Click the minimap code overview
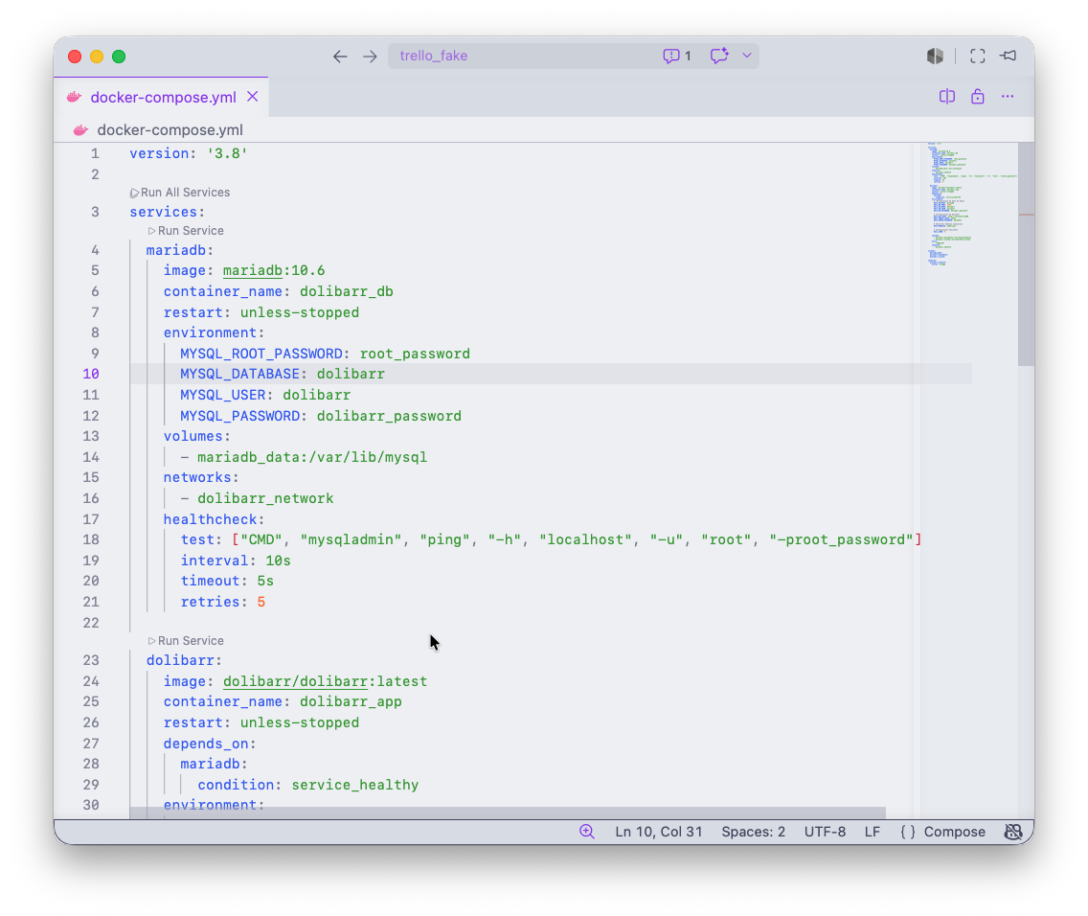This screenshot has width=1088, height=916. coord(968,205)
